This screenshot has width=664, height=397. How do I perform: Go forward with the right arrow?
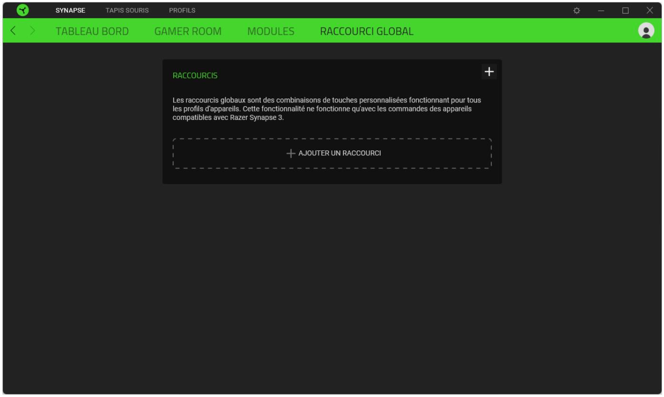32,31
